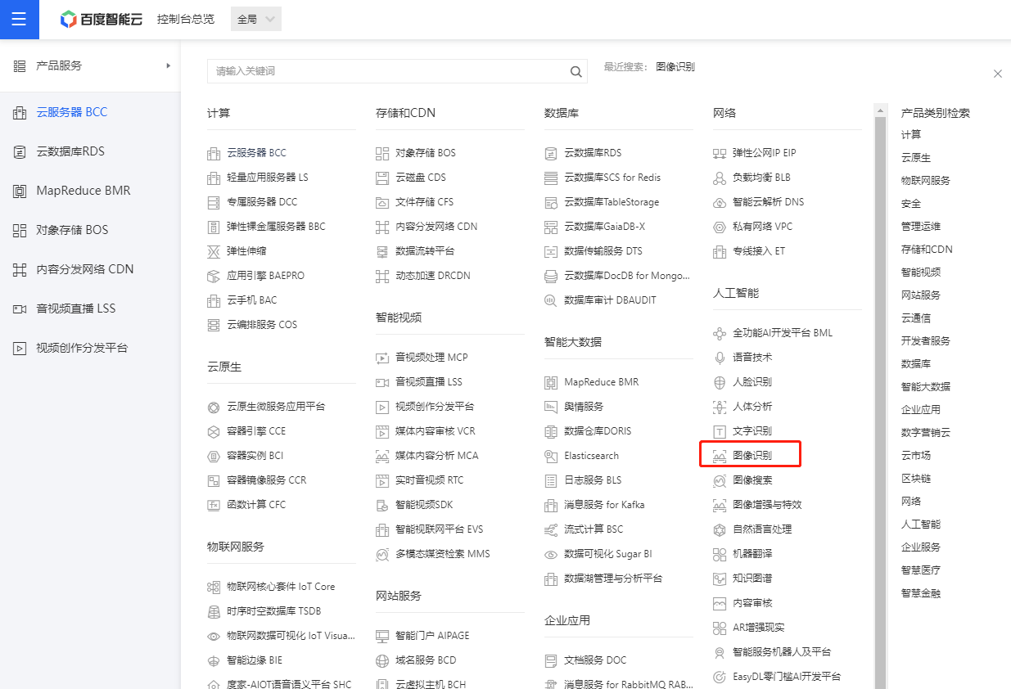Screen dimensions: 1011x689
Task: Click the icon beside 容器引擎 CCE
Action: [x=214, y=431]
